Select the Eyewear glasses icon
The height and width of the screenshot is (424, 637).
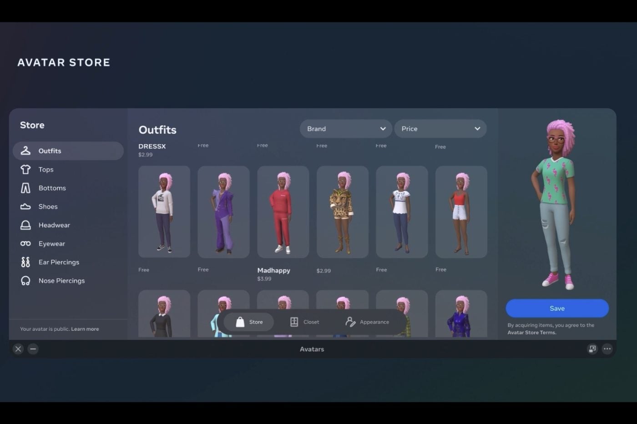click(25, 244)
